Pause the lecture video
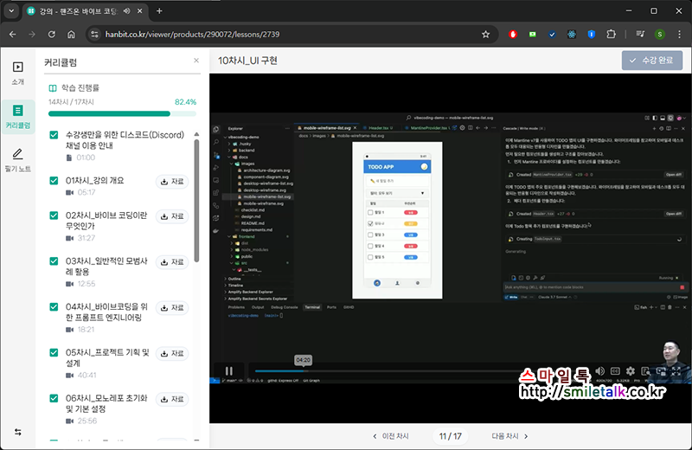The height and width of the screenshot is (450, 692). click(x=229, y=371)
